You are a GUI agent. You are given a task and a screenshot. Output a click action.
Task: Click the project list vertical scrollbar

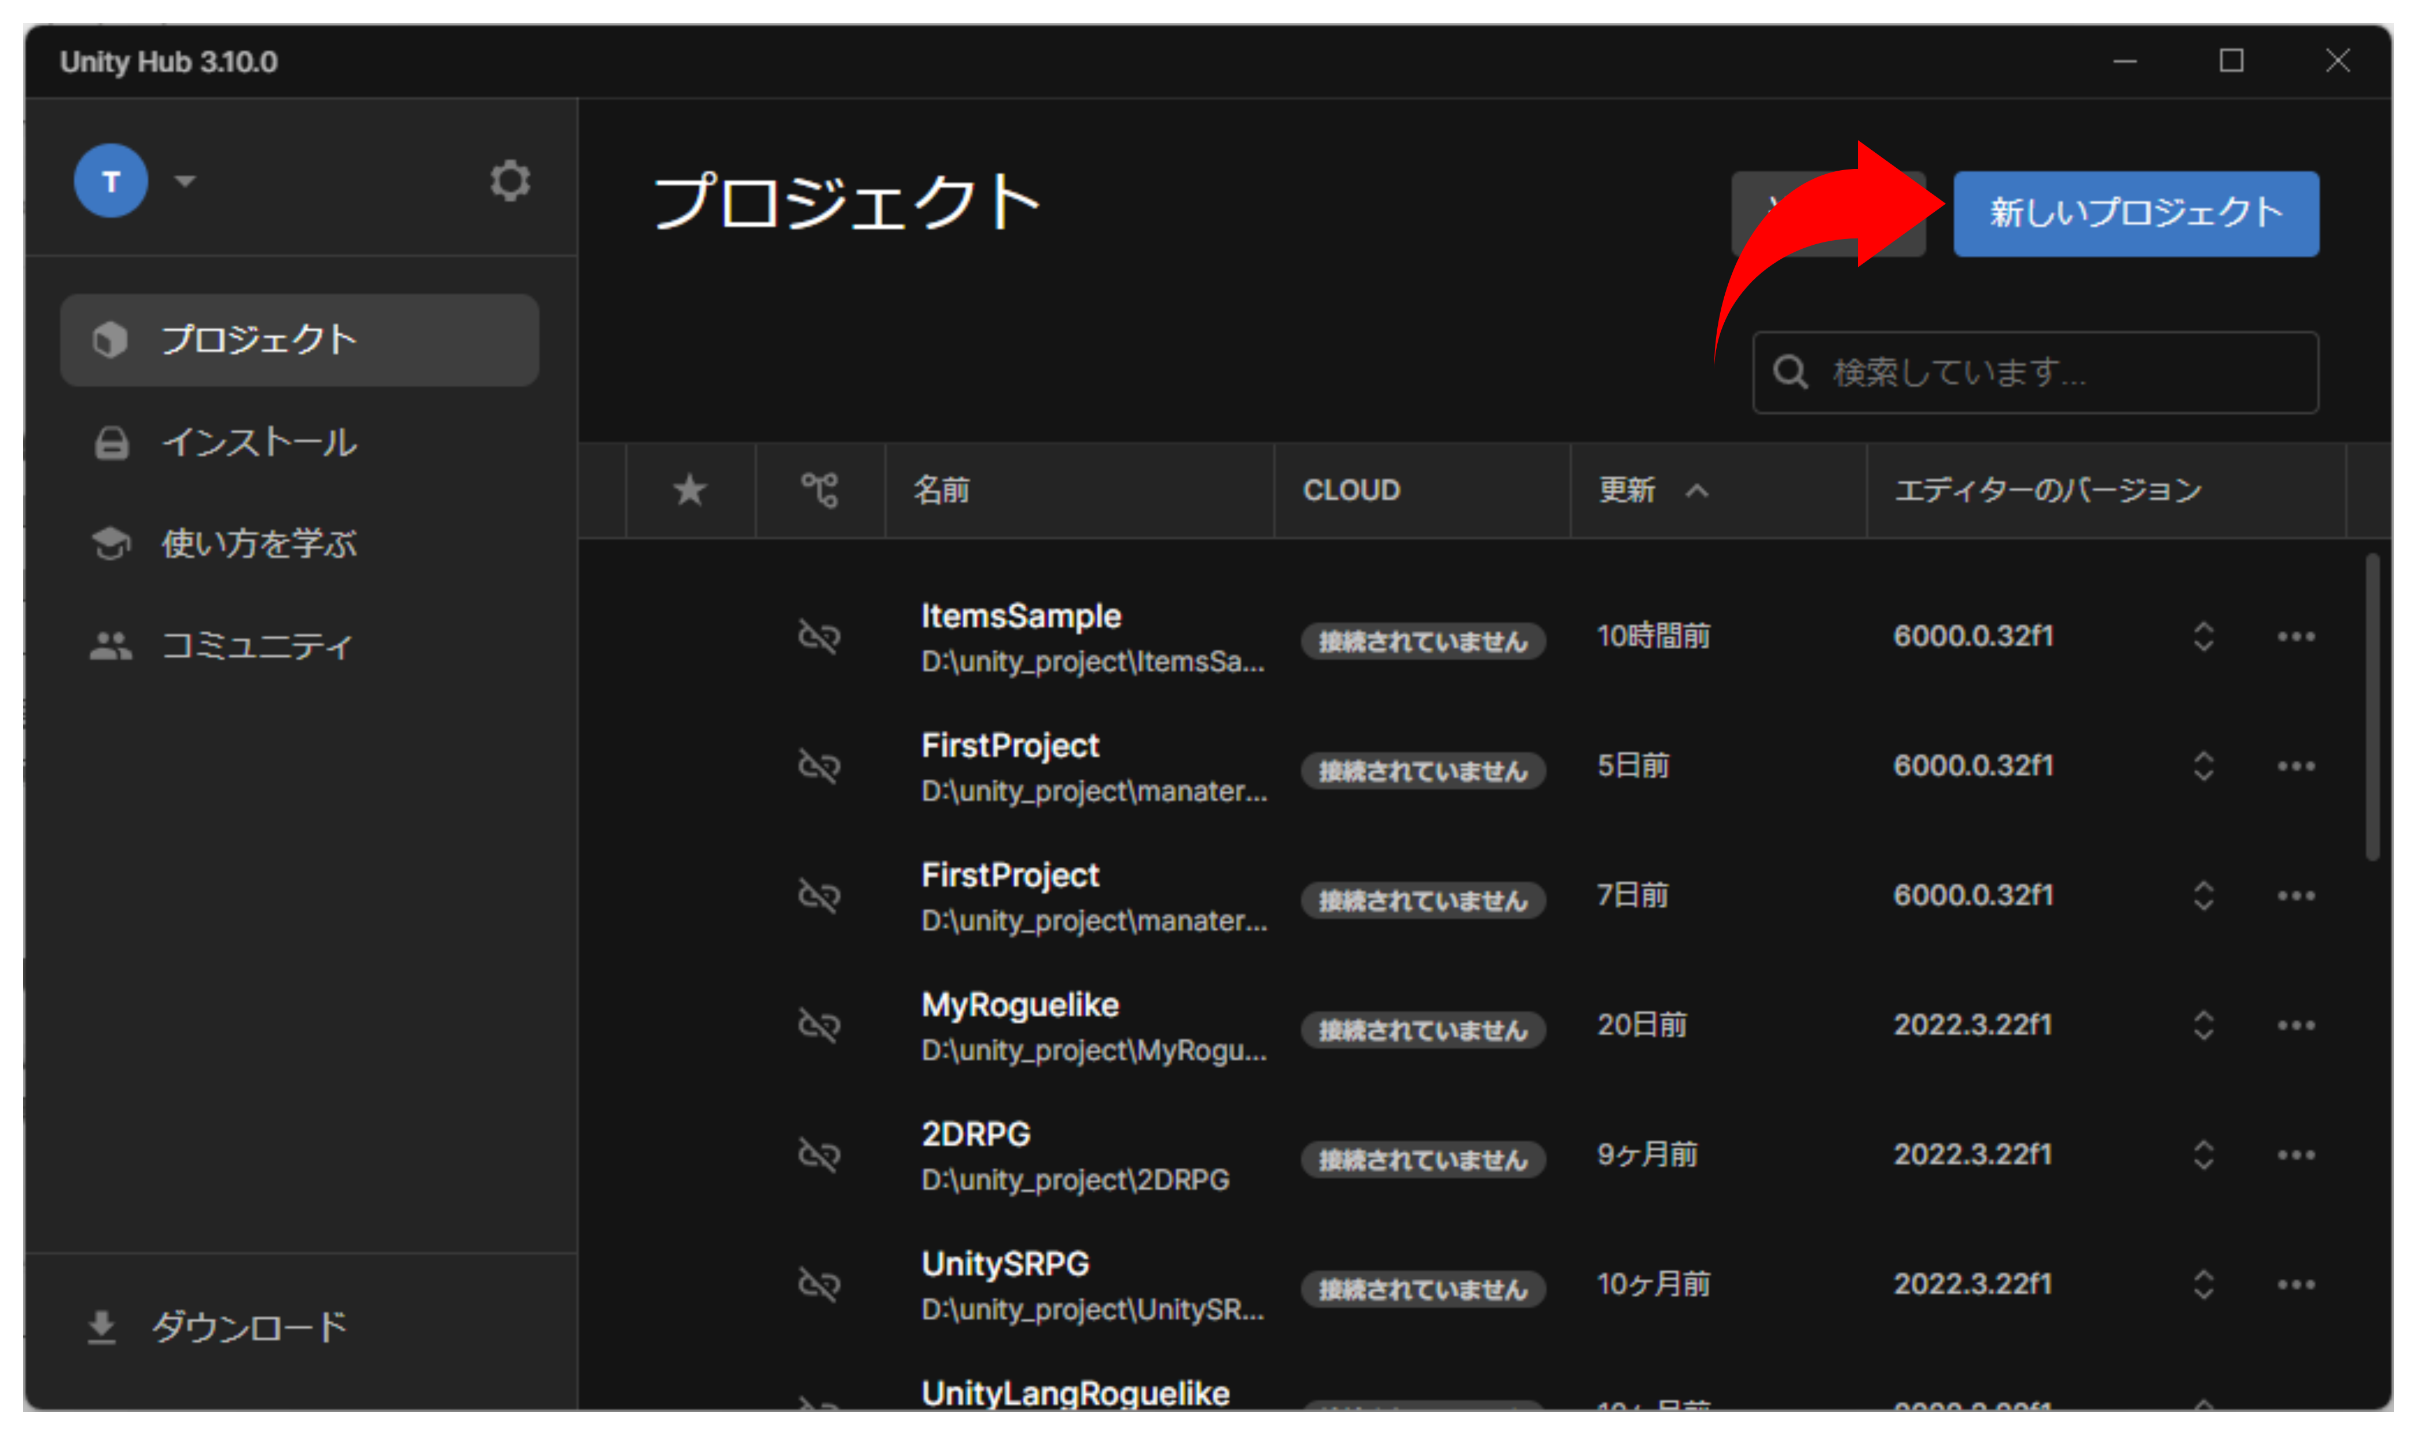[x=2371, y=707]
